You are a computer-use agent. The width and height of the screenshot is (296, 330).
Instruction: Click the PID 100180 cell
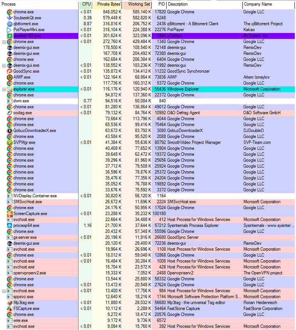point(159,214)
